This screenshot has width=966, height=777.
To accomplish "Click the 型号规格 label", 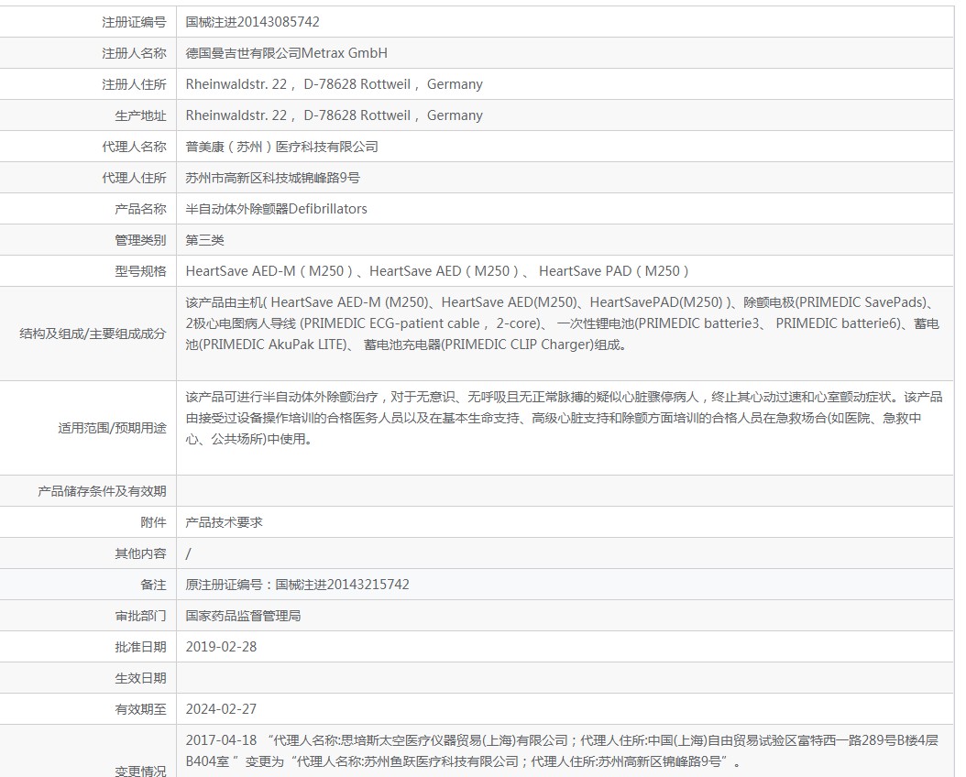I will tap(140, 271).
